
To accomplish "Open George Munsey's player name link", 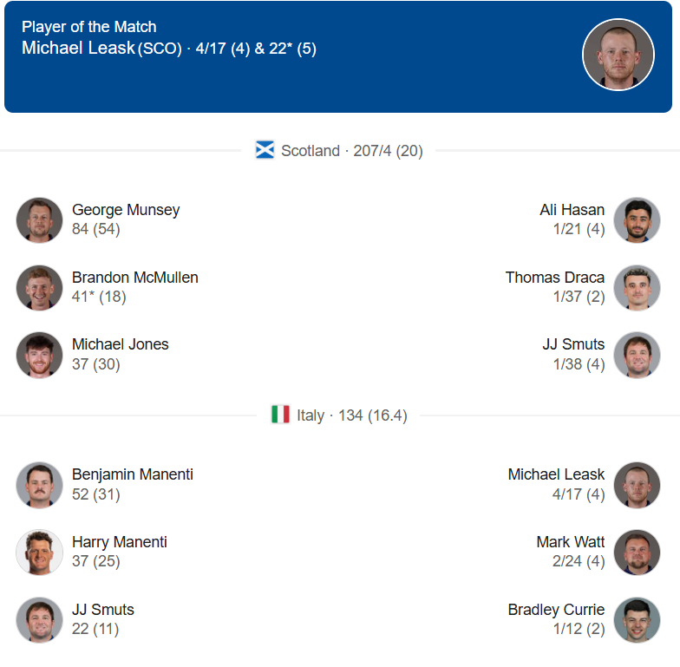I will coord(126,210).
